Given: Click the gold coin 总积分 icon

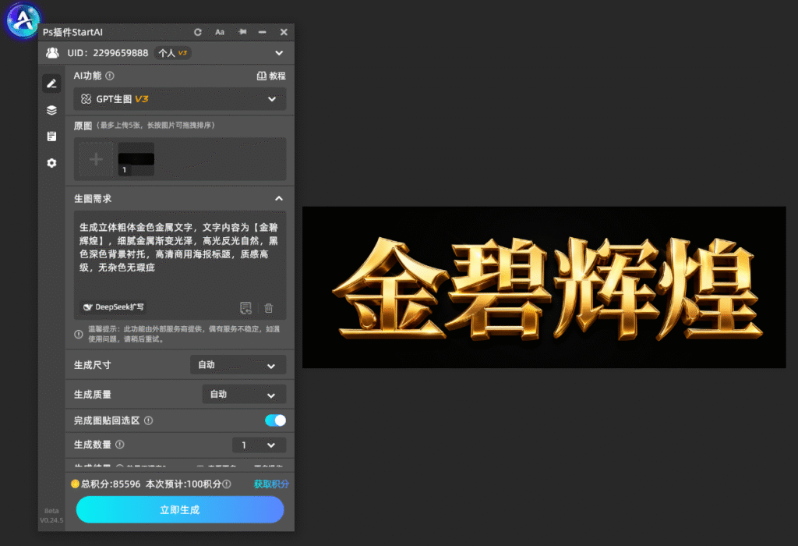Looking at the screenshot, I should coord(75,484).
